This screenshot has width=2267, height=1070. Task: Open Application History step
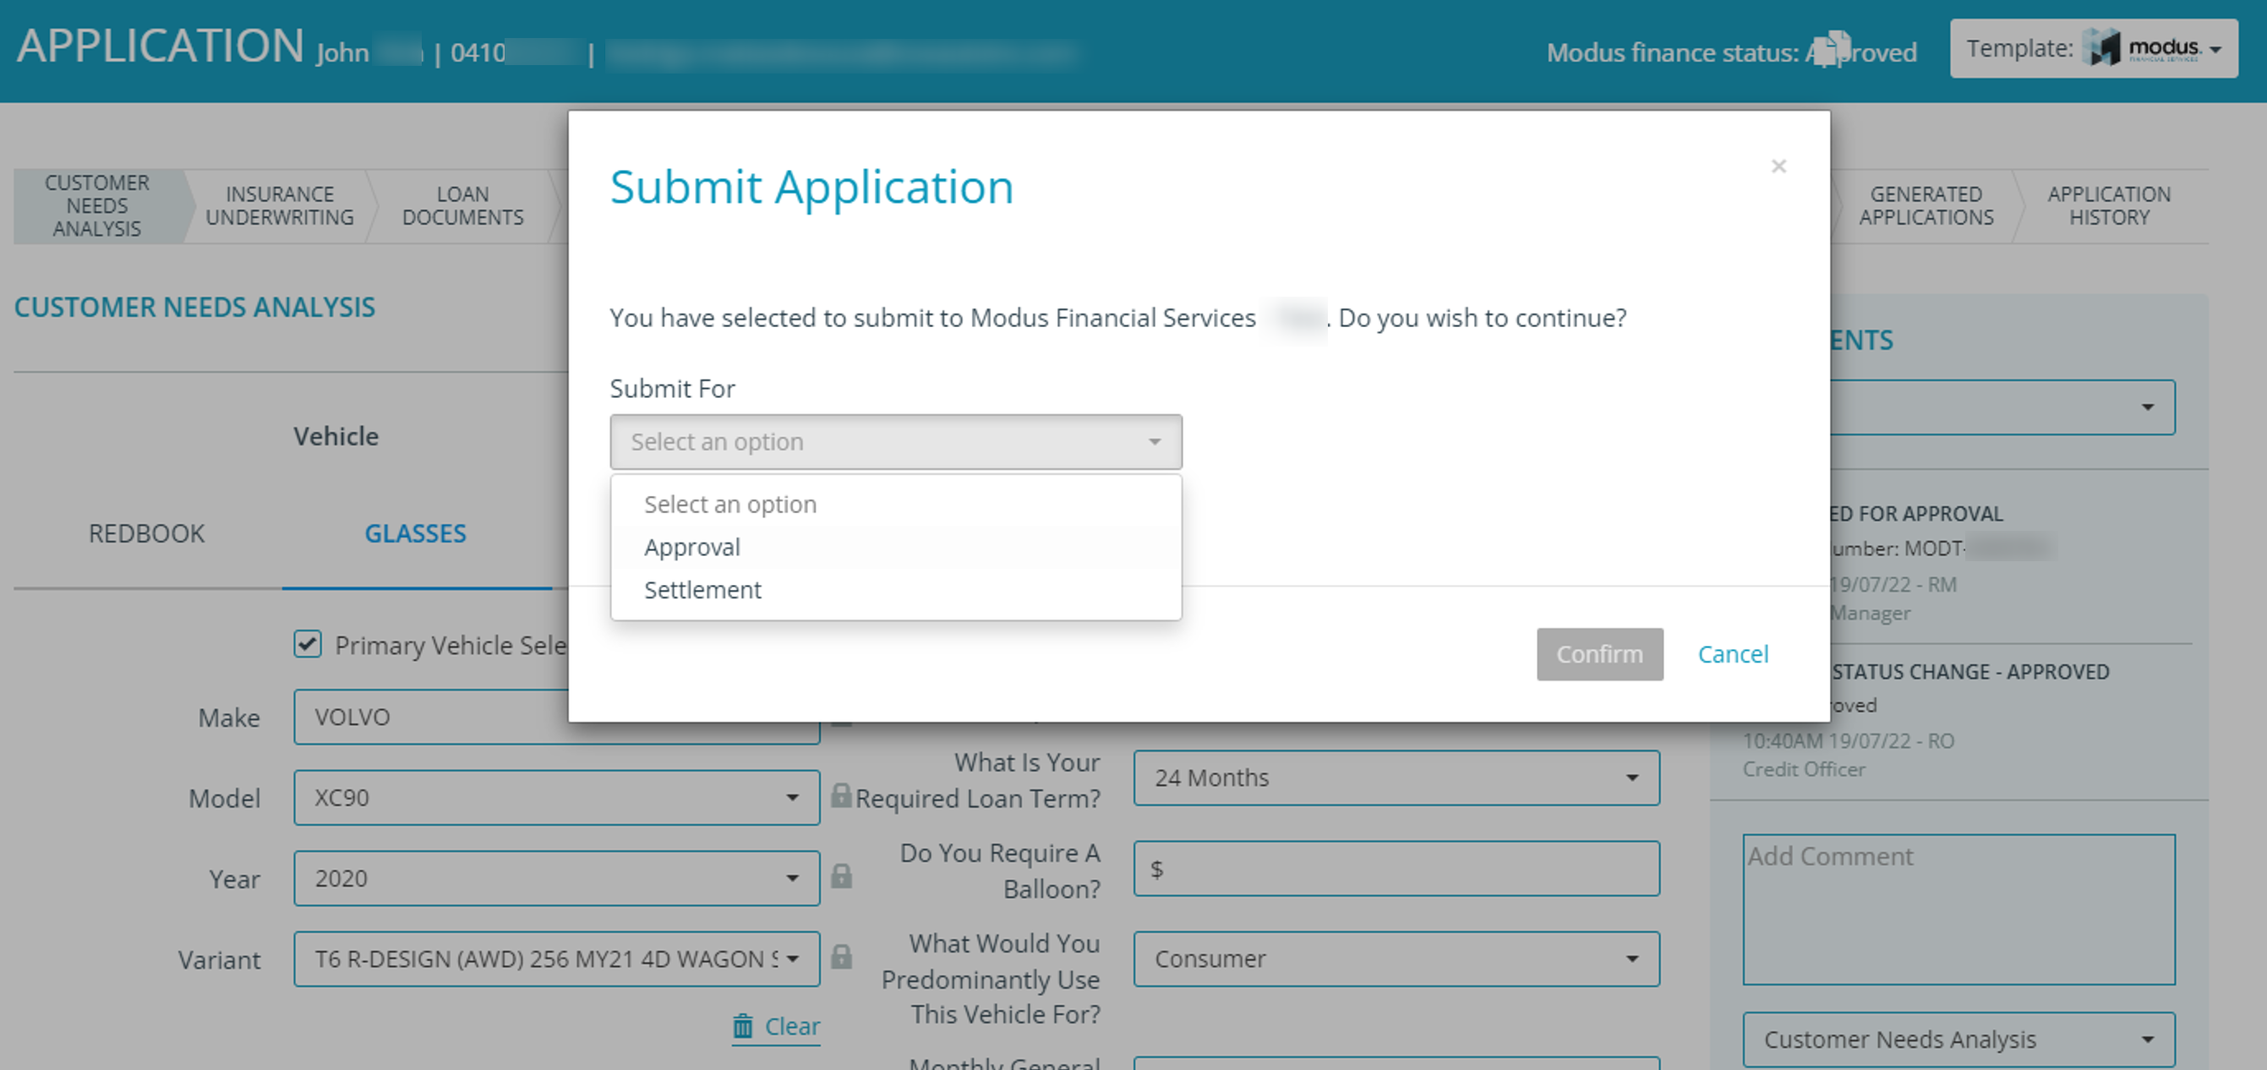pyautogui.click(x=2110, y=206)
